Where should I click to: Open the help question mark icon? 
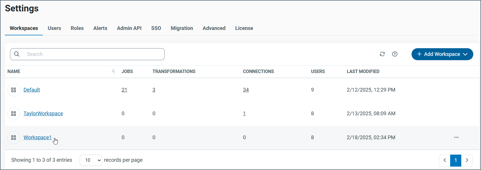[x=395, y=54]
